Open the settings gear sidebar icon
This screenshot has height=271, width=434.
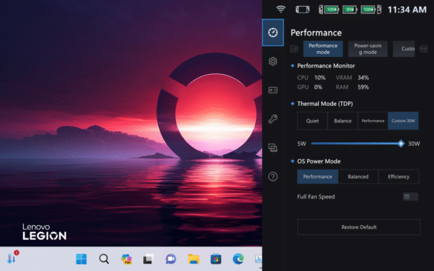[273, 61]
